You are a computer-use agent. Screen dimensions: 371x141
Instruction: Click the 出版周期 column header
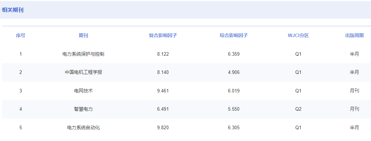click(x=354, y=36)
